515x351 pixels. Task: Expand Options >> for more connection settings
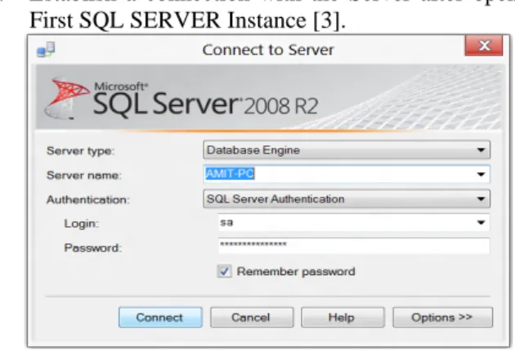[x=442, y=318]
